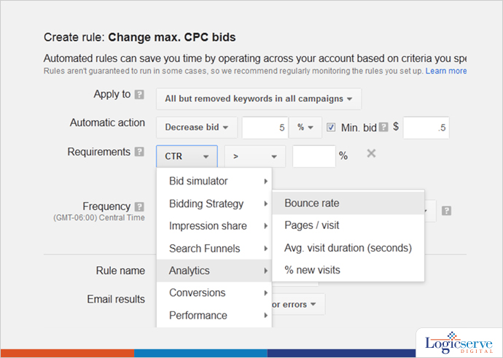Viewport: 503px width, 358px height.
Task: Open the percent unit dropdown
Action: 305,127
